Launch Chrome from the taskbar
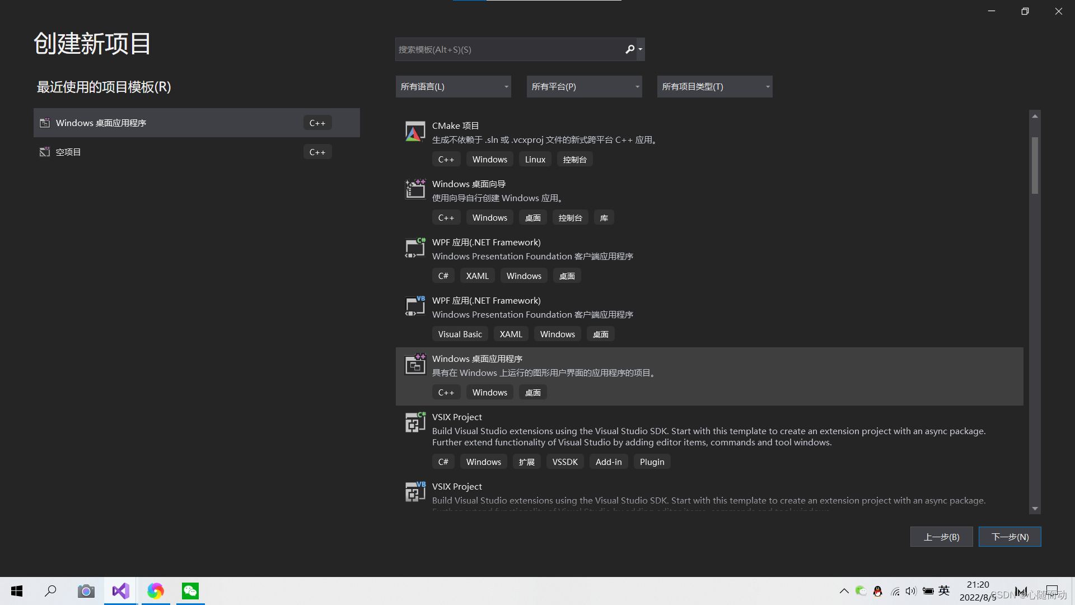 [155, 590]
